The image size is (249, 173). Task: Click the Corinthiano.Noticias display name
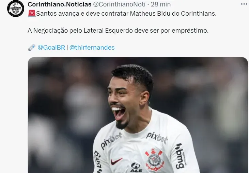click(59, 4)
